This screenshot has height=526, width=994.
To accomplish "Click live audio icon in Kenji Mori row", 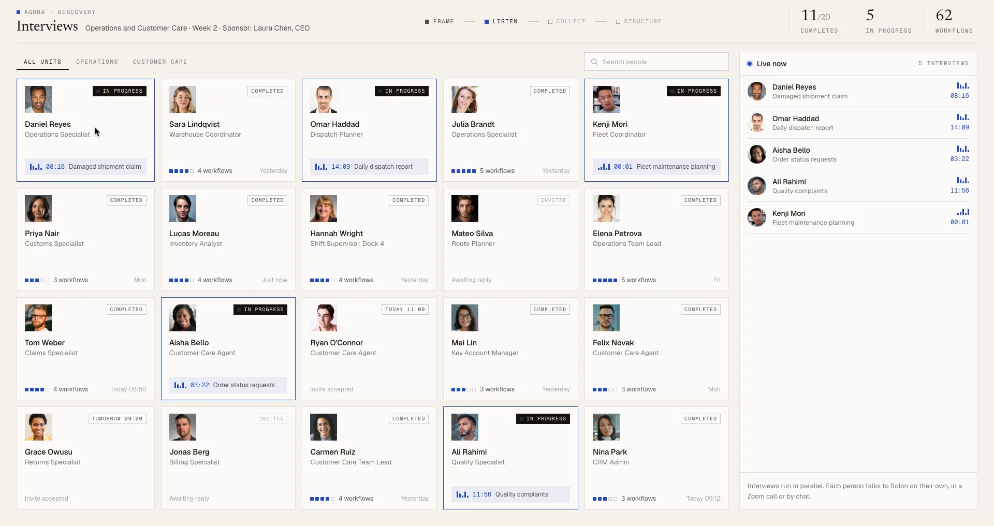I will 963,212.
